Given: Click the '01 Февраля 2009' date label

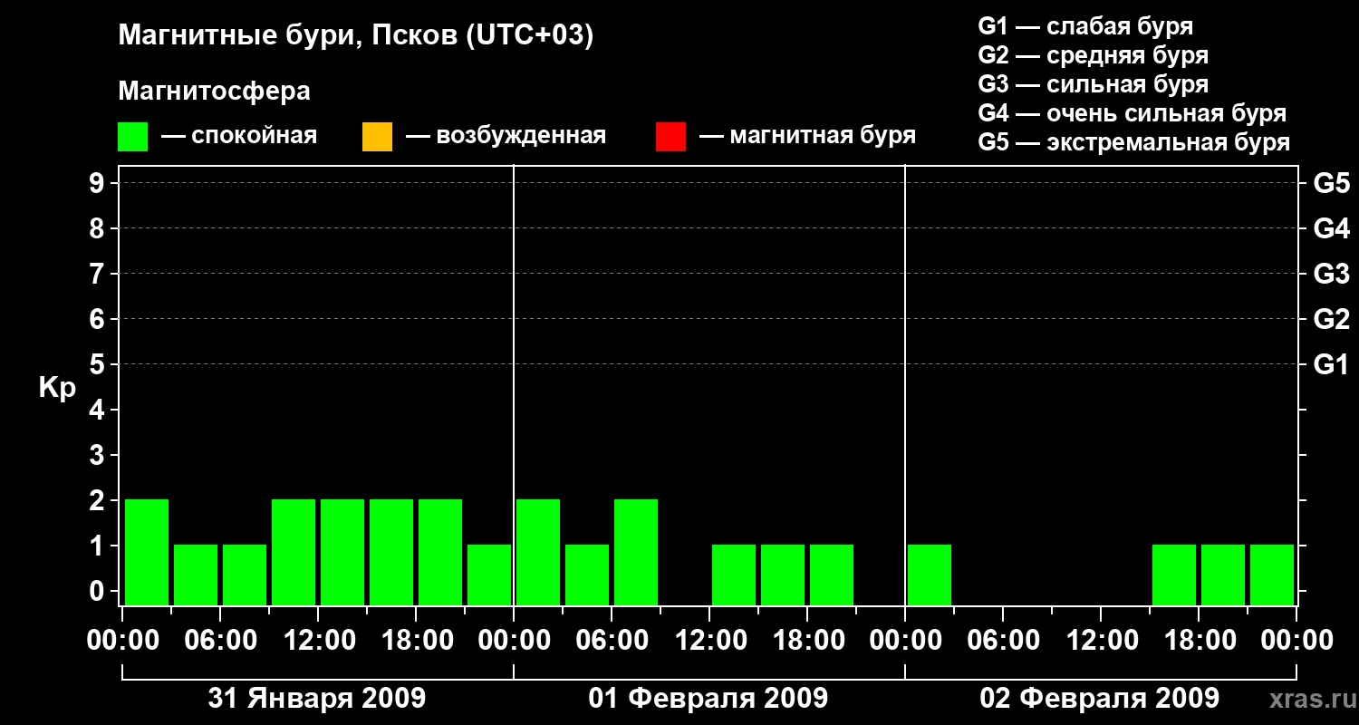Looking at the screenshot, I should (708, 699).
